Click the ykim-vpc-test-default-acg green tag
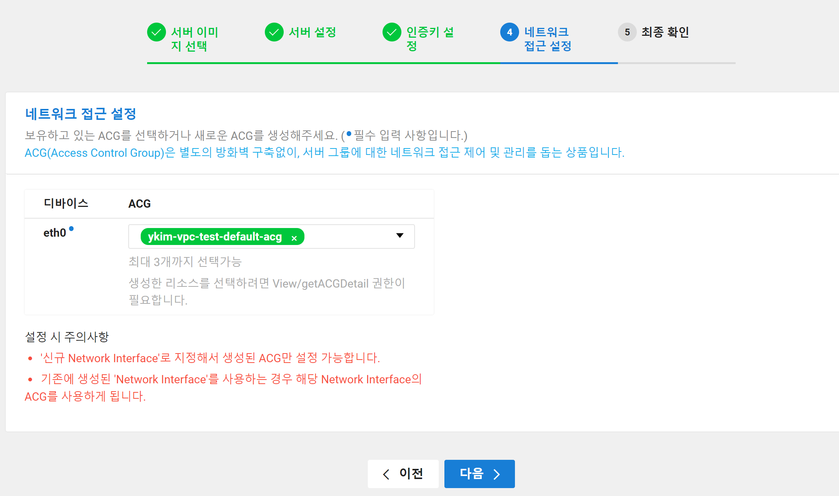 tap(215, 237)
